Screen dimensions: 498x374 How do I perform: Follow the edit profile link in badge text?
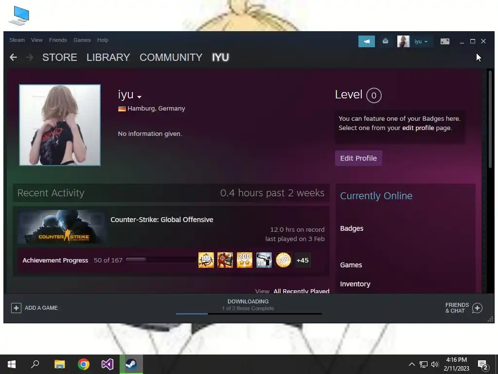pos(418,128)
